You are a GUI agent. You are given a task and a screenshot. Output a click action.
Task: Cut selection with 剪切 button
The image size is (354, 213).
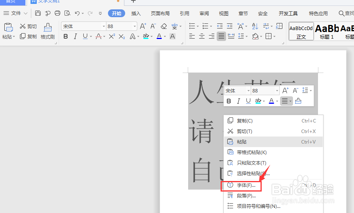[x=28, y=27]
